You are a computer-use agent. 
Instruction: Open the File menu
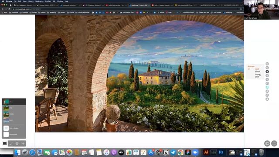tap(15, 1)
